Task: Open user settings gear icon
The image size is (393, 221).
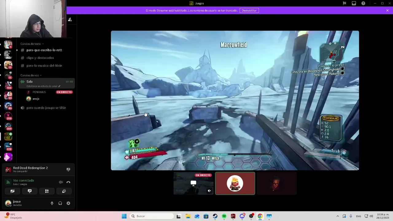Action: [68, 203]
